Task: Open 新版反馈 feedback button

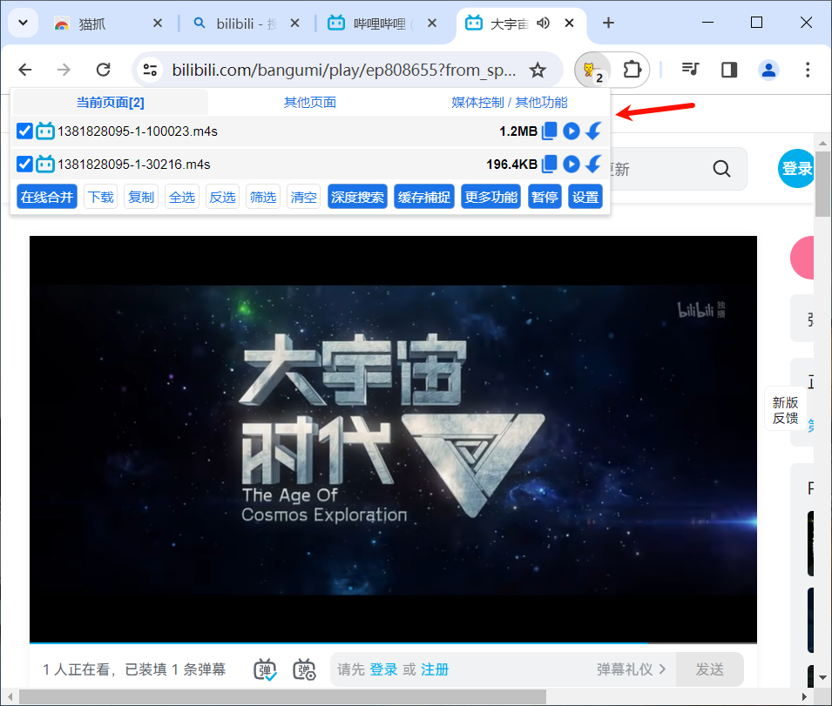Action: (785, 410)
